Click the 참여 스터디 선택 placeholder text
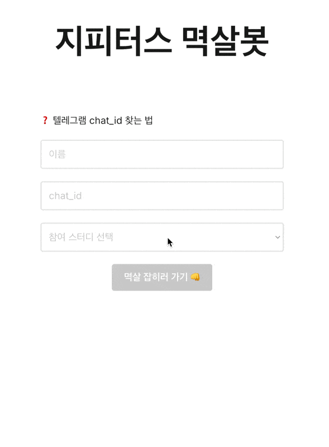This screenshot has height=447, width=329. click(x=81, y=237)
